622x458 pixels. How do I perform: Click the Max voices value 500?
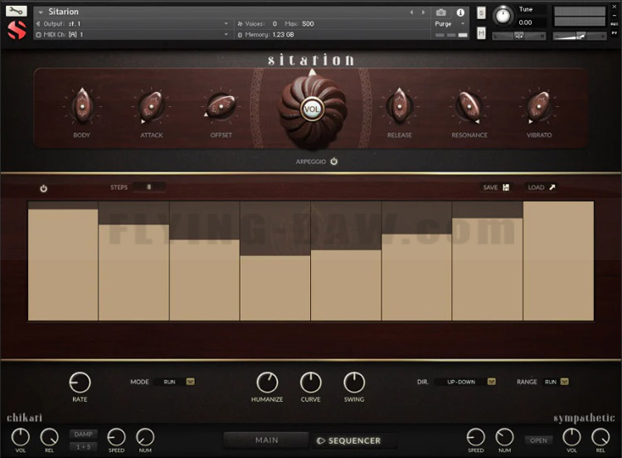point(308,24)
